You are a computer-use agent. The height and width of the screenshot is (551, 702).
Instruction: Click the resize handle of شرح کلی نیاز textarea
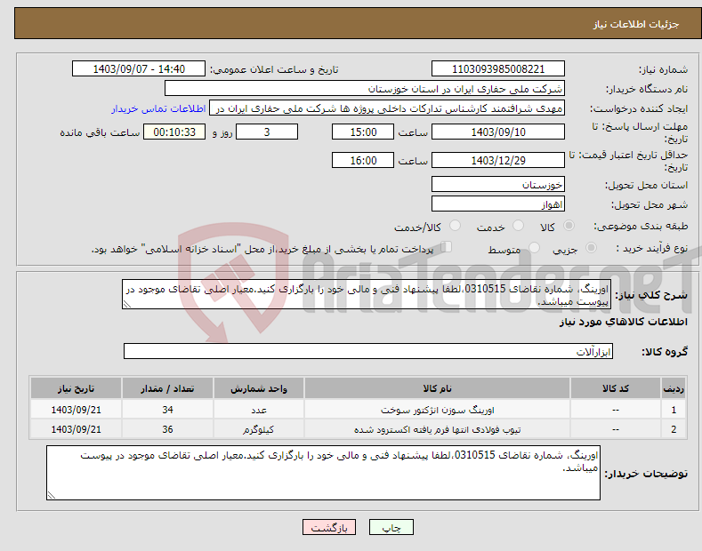coord(126,305)
